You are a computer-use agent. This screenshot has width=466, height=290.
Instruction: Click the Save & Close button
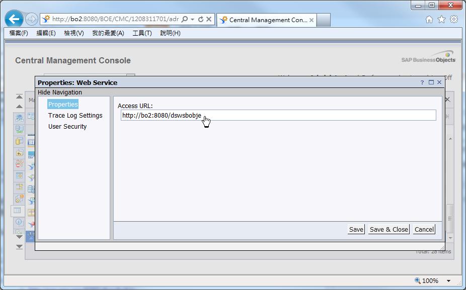click(x=389, y=229)
